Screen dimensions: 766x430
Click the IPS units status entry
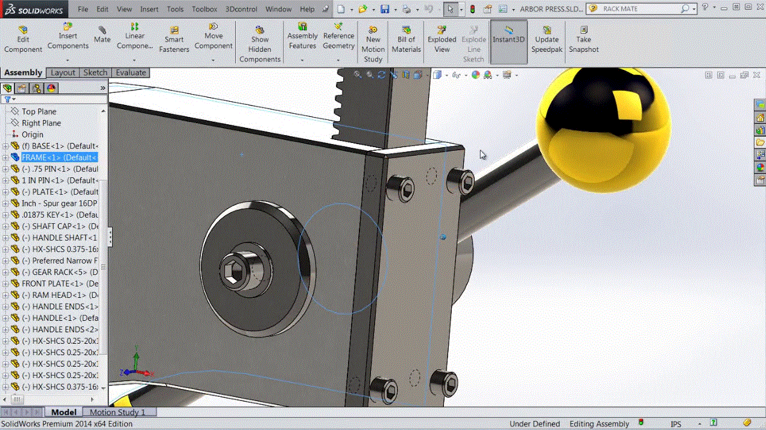[676, 424]
